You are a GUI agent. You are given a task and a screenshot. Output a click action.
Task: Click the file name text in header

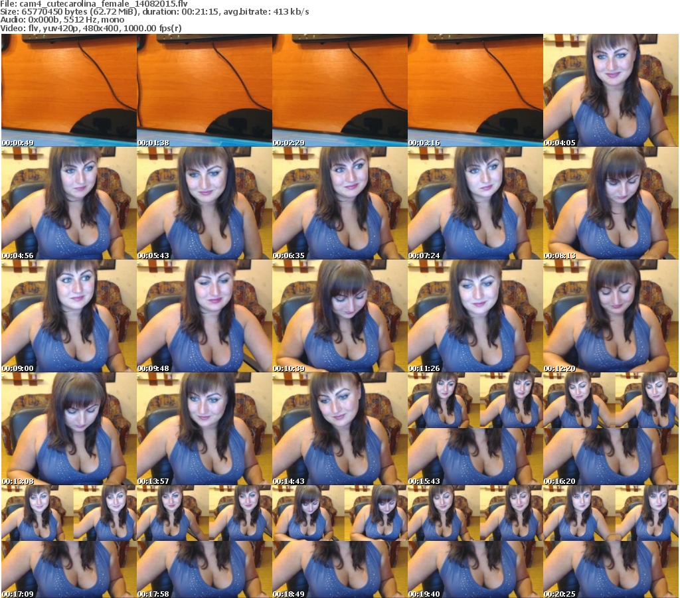(94, 4)
